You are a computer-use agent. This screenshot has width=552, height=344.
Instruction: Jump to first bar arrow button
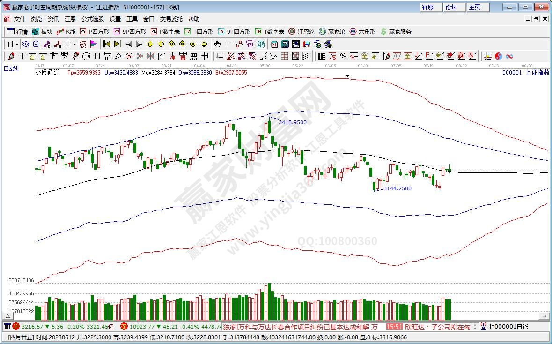tap(107, 44)
